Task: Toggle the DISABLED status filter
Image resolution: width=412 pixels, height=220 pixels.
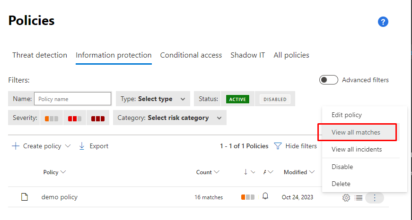Action: pos(275,99)
